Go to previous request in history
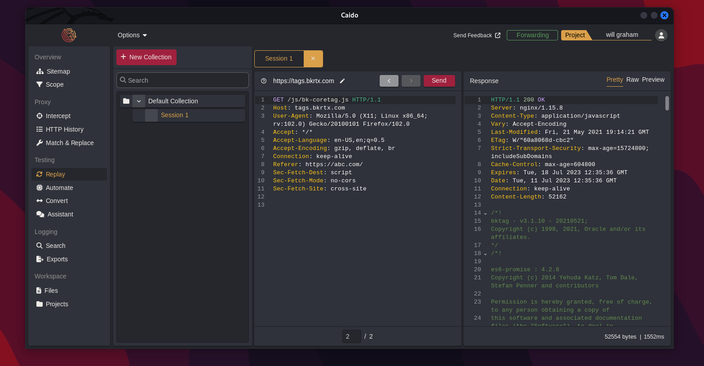 (389, 81)
